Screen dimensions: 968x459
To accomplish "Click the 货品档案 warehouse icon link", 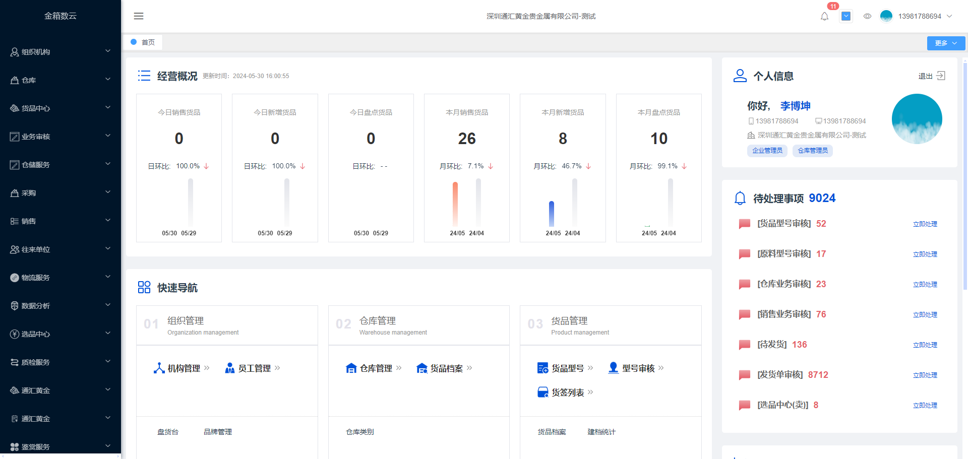I will tap(422, 368).
